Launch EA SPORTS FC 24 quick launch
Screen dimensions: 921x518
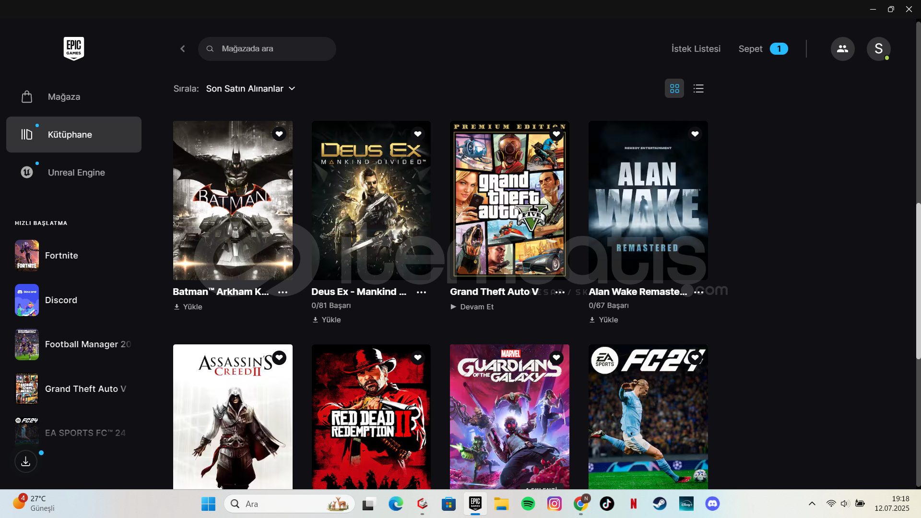72,433
